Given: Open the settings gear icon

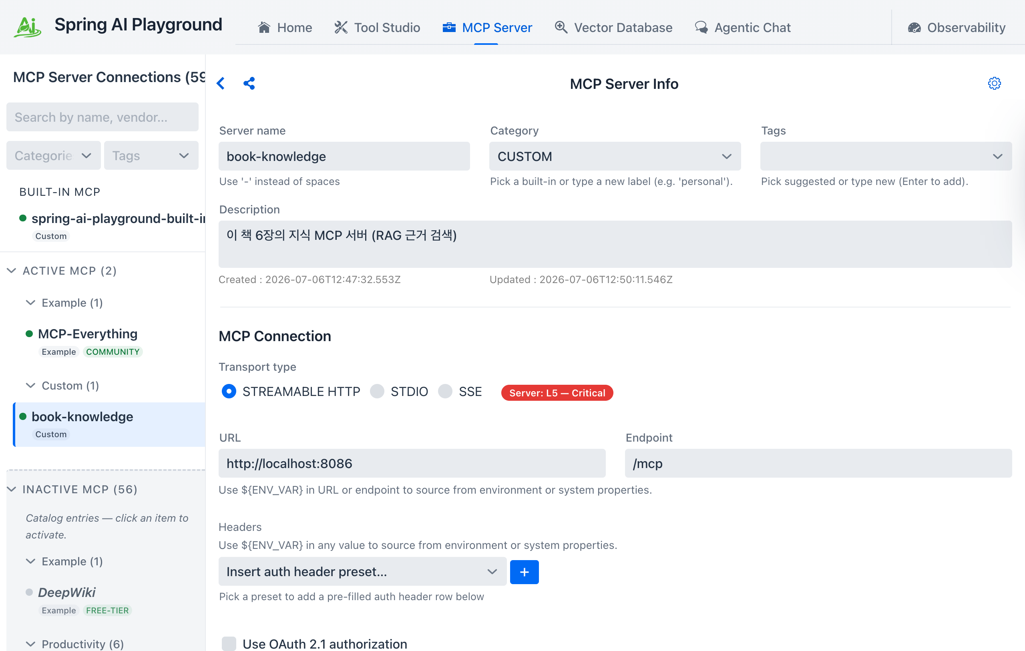Looking at the screenshot, I should pos(994,83).
